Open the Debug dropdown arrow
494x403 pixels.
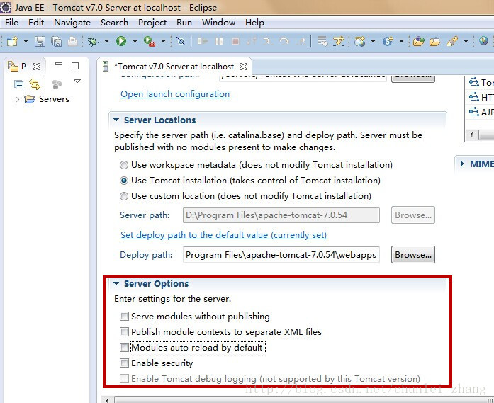[106, 41]
